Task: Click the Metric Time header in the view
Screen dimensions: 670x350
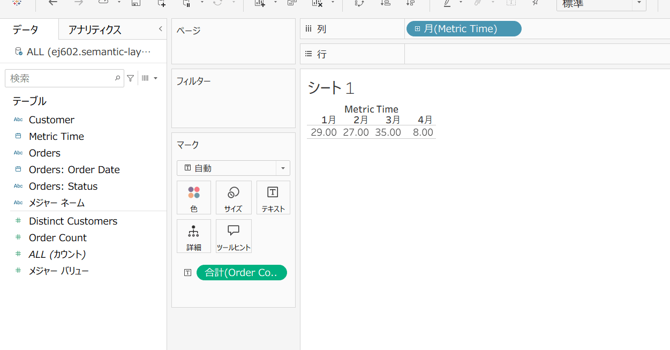Action: tap(371, 109)
